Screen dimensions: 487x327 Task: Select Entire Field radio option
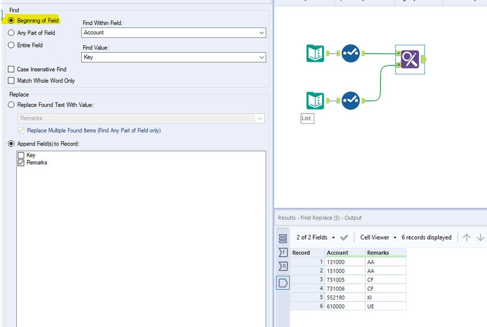[11, 45]
